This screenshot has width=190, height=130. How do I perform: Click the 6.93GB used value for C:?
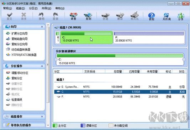(136, 92)
